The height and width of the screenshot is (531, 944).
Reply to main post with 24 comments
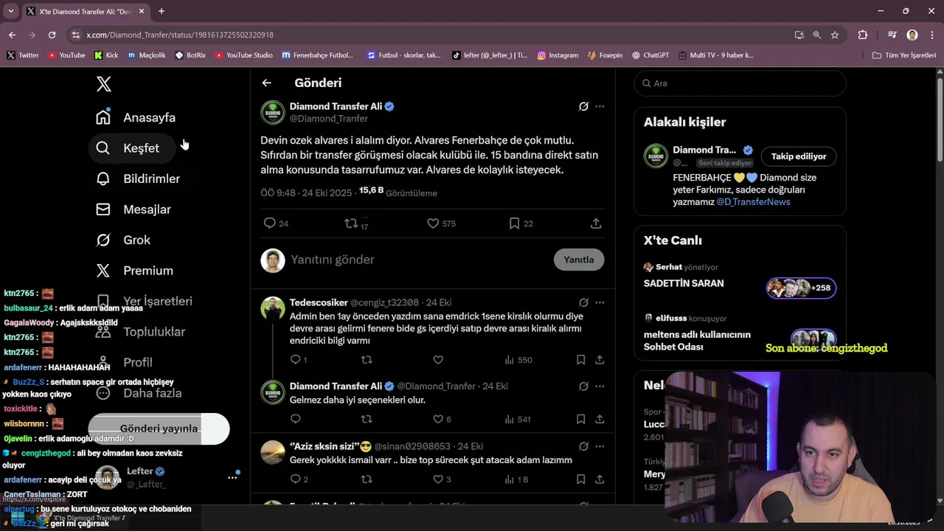(276, 223)
